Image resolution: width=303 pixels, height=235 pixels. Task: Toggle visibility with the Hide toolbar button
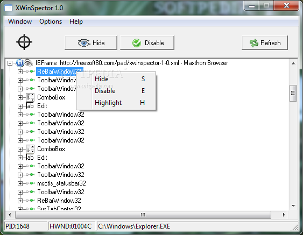91,42
